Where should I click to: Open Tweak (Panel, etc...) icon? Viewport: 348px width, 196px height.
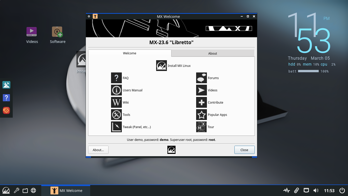click(x=116, y=127)
